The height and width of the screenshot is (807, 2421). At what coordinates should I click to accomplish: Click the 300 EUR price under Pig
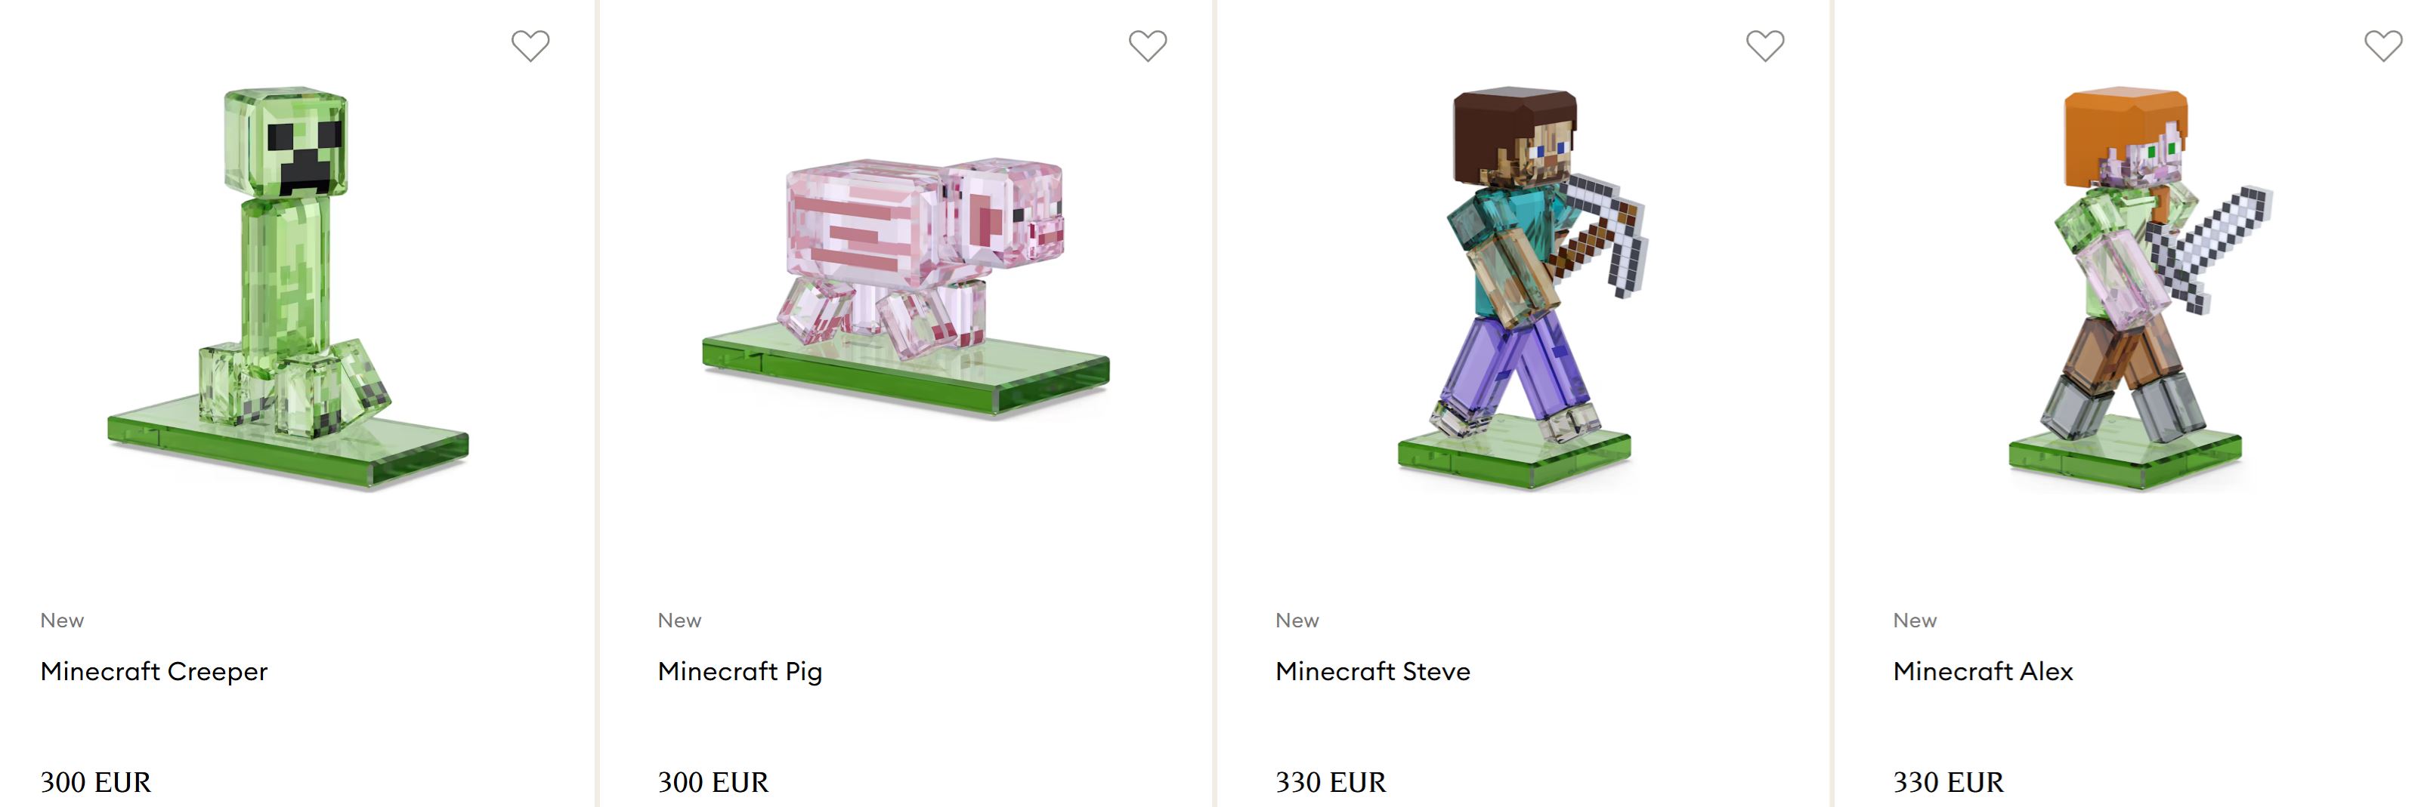[713, 781]
